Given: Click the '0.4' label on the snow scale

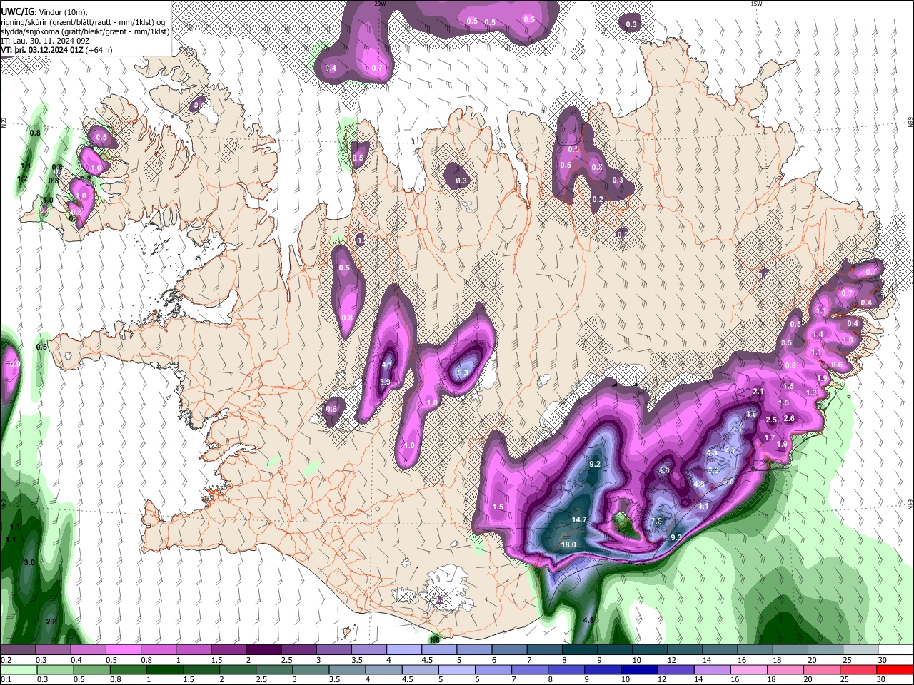Looking at the screenshot, I should (76, 660).
